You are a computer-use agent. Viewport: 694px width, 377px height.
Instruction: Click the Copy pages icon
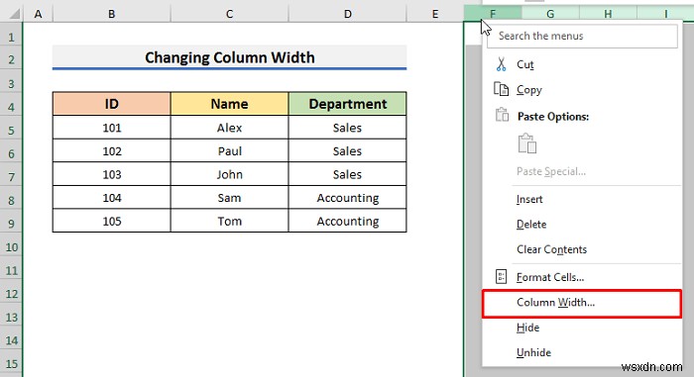(x=501, y=89)
